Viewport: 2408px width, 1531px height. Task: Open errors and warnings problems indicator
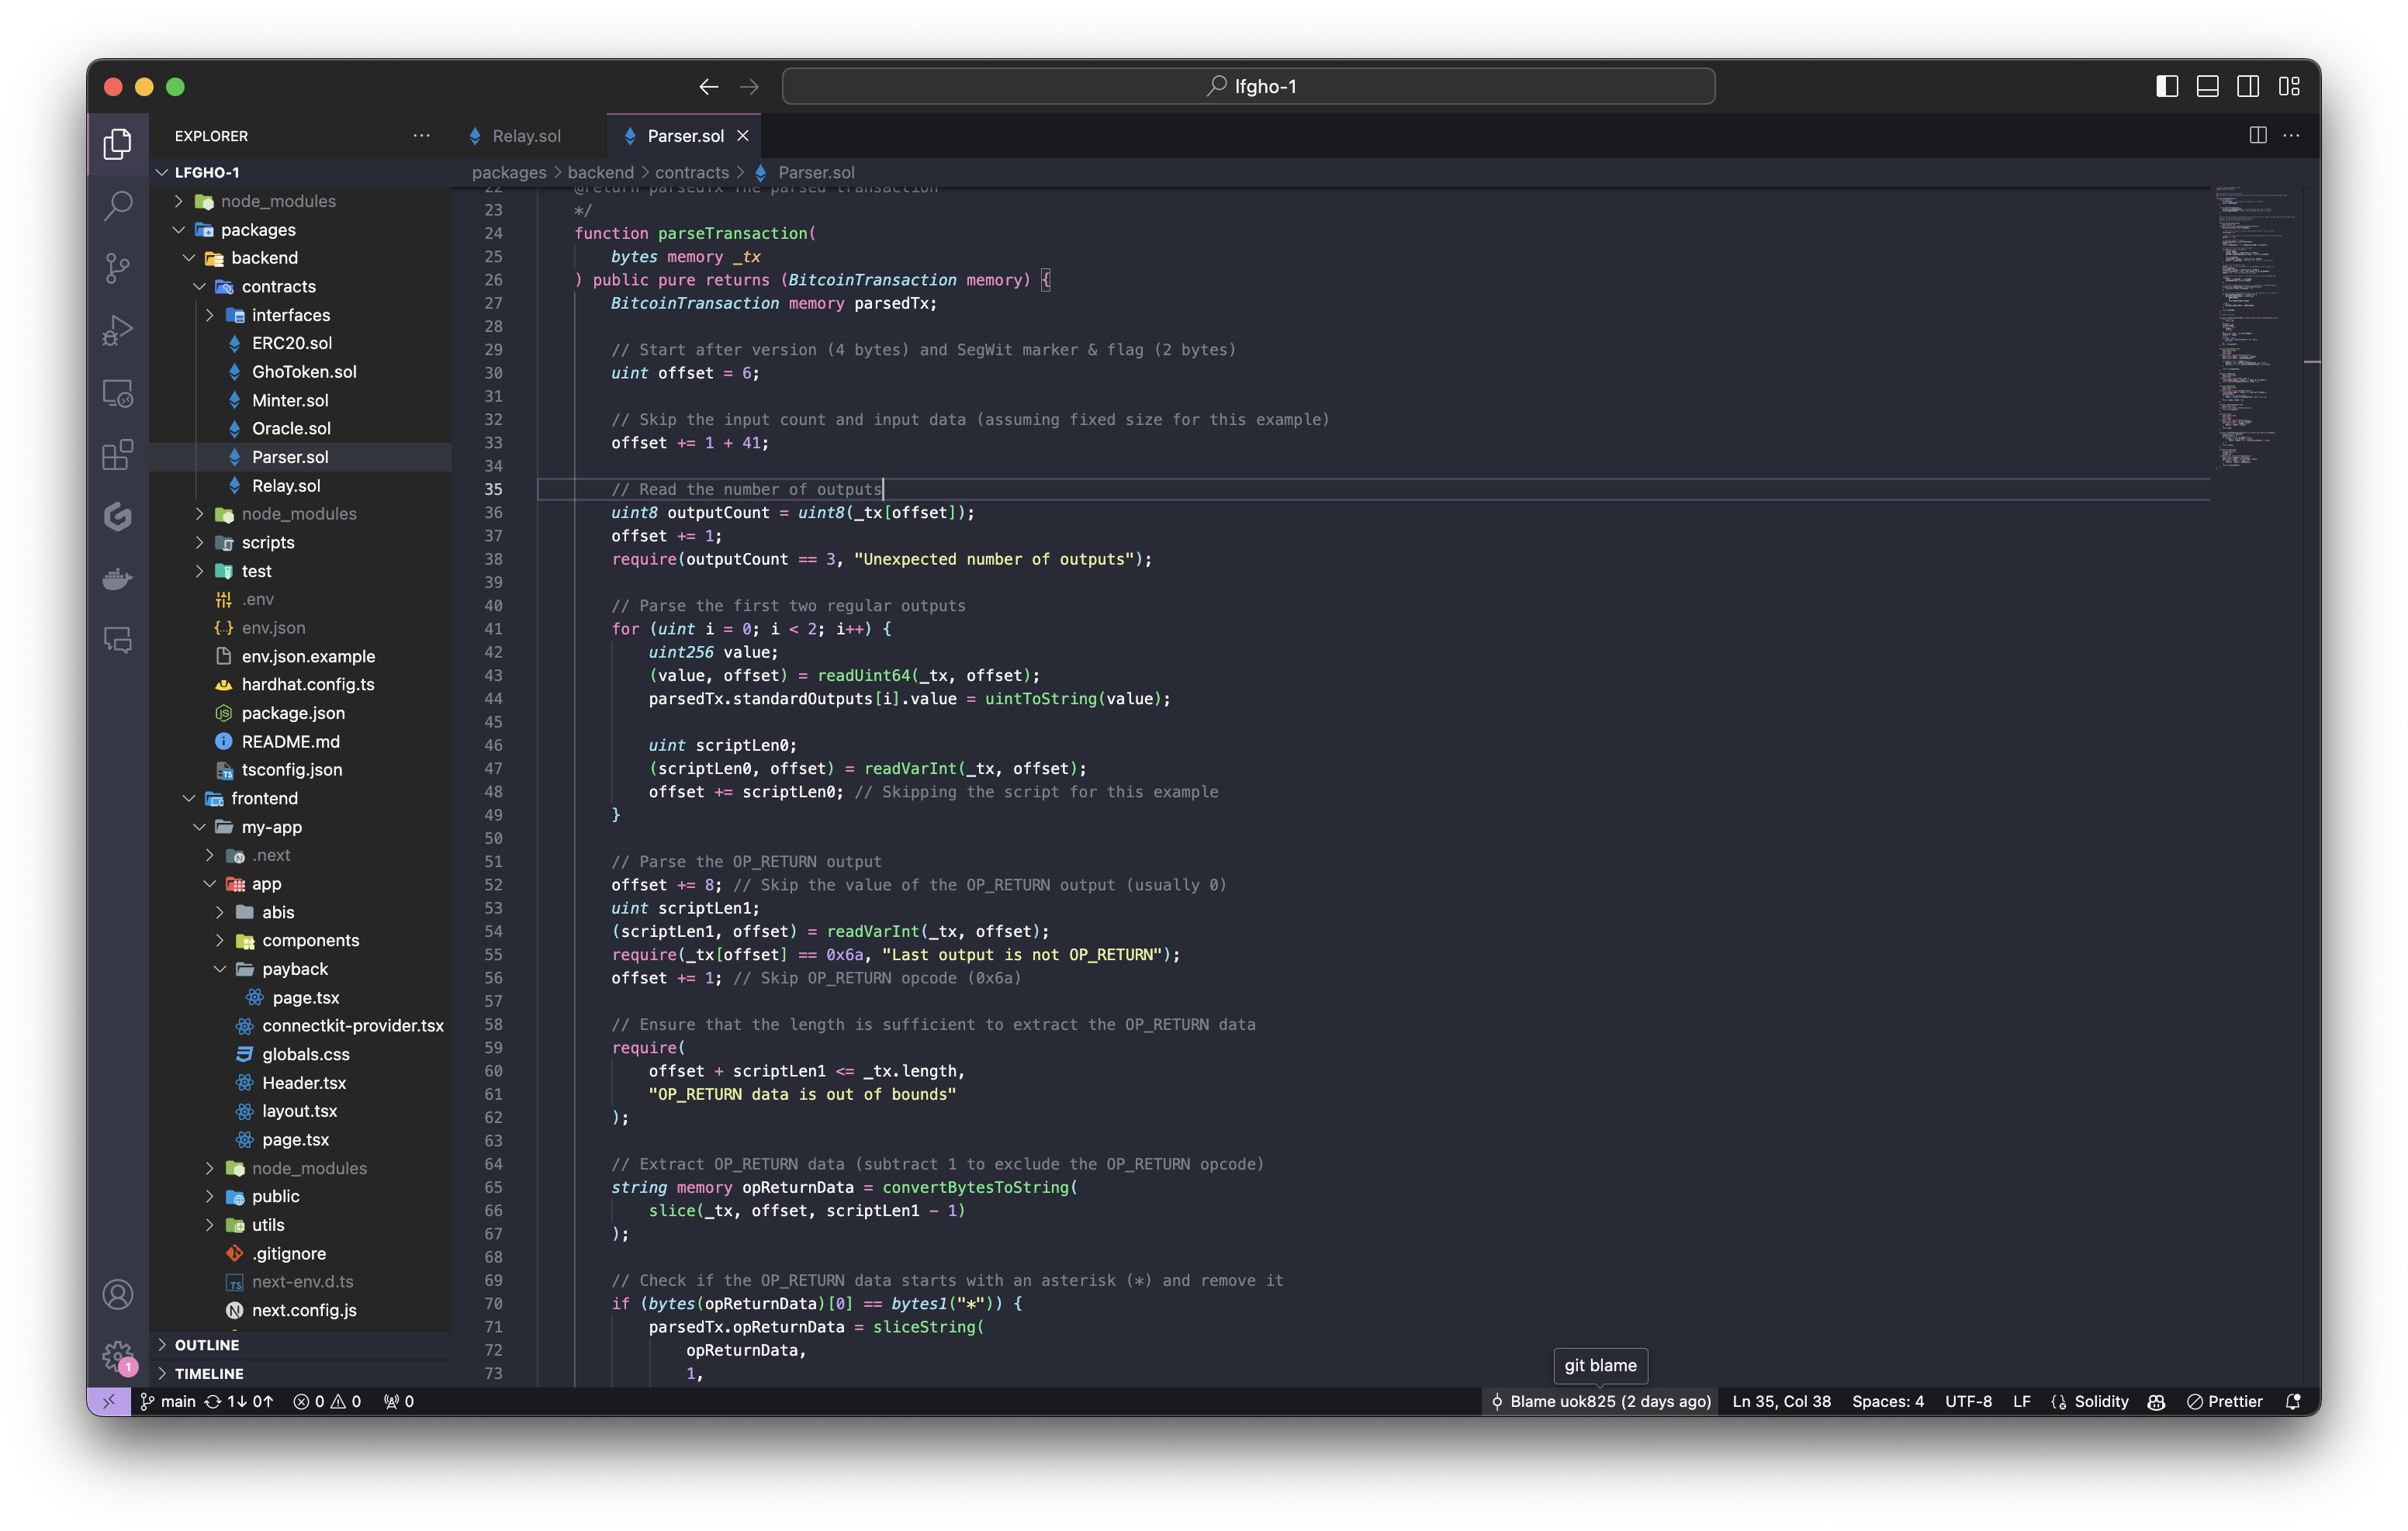point(327,1401)
